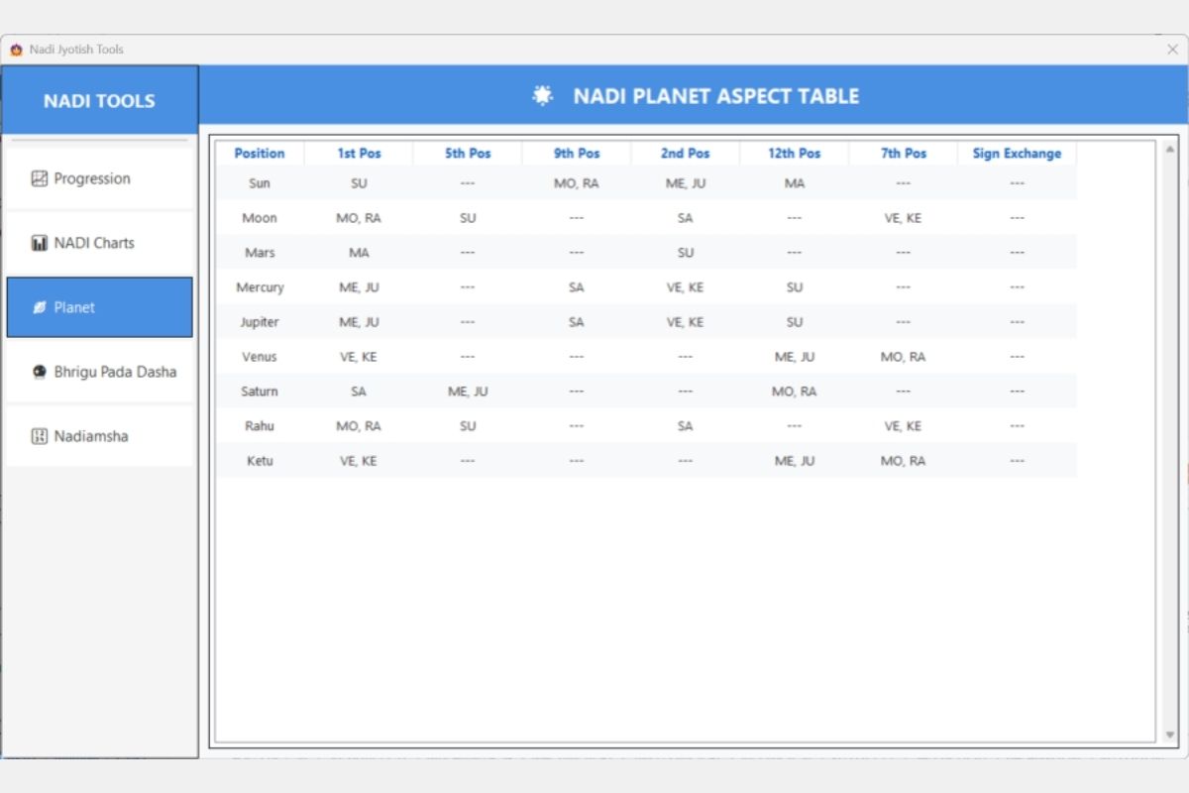Click the Planet leaf icon
Image resolution: width=1189 pixels, height=793 pixels.
click(x=40, y=307)
